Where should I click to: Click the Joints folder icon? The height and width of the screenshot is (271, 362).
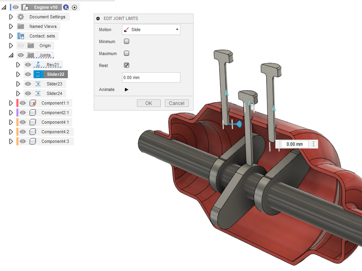(x=31, y=55)
